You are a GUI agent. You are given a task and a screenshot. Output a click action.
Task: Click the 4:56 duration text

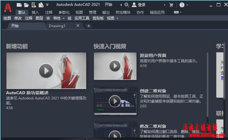9,108
